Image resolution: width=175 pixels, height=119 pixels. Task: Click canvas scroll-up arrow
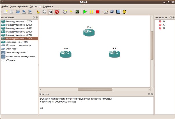click(x=152, y=17)
